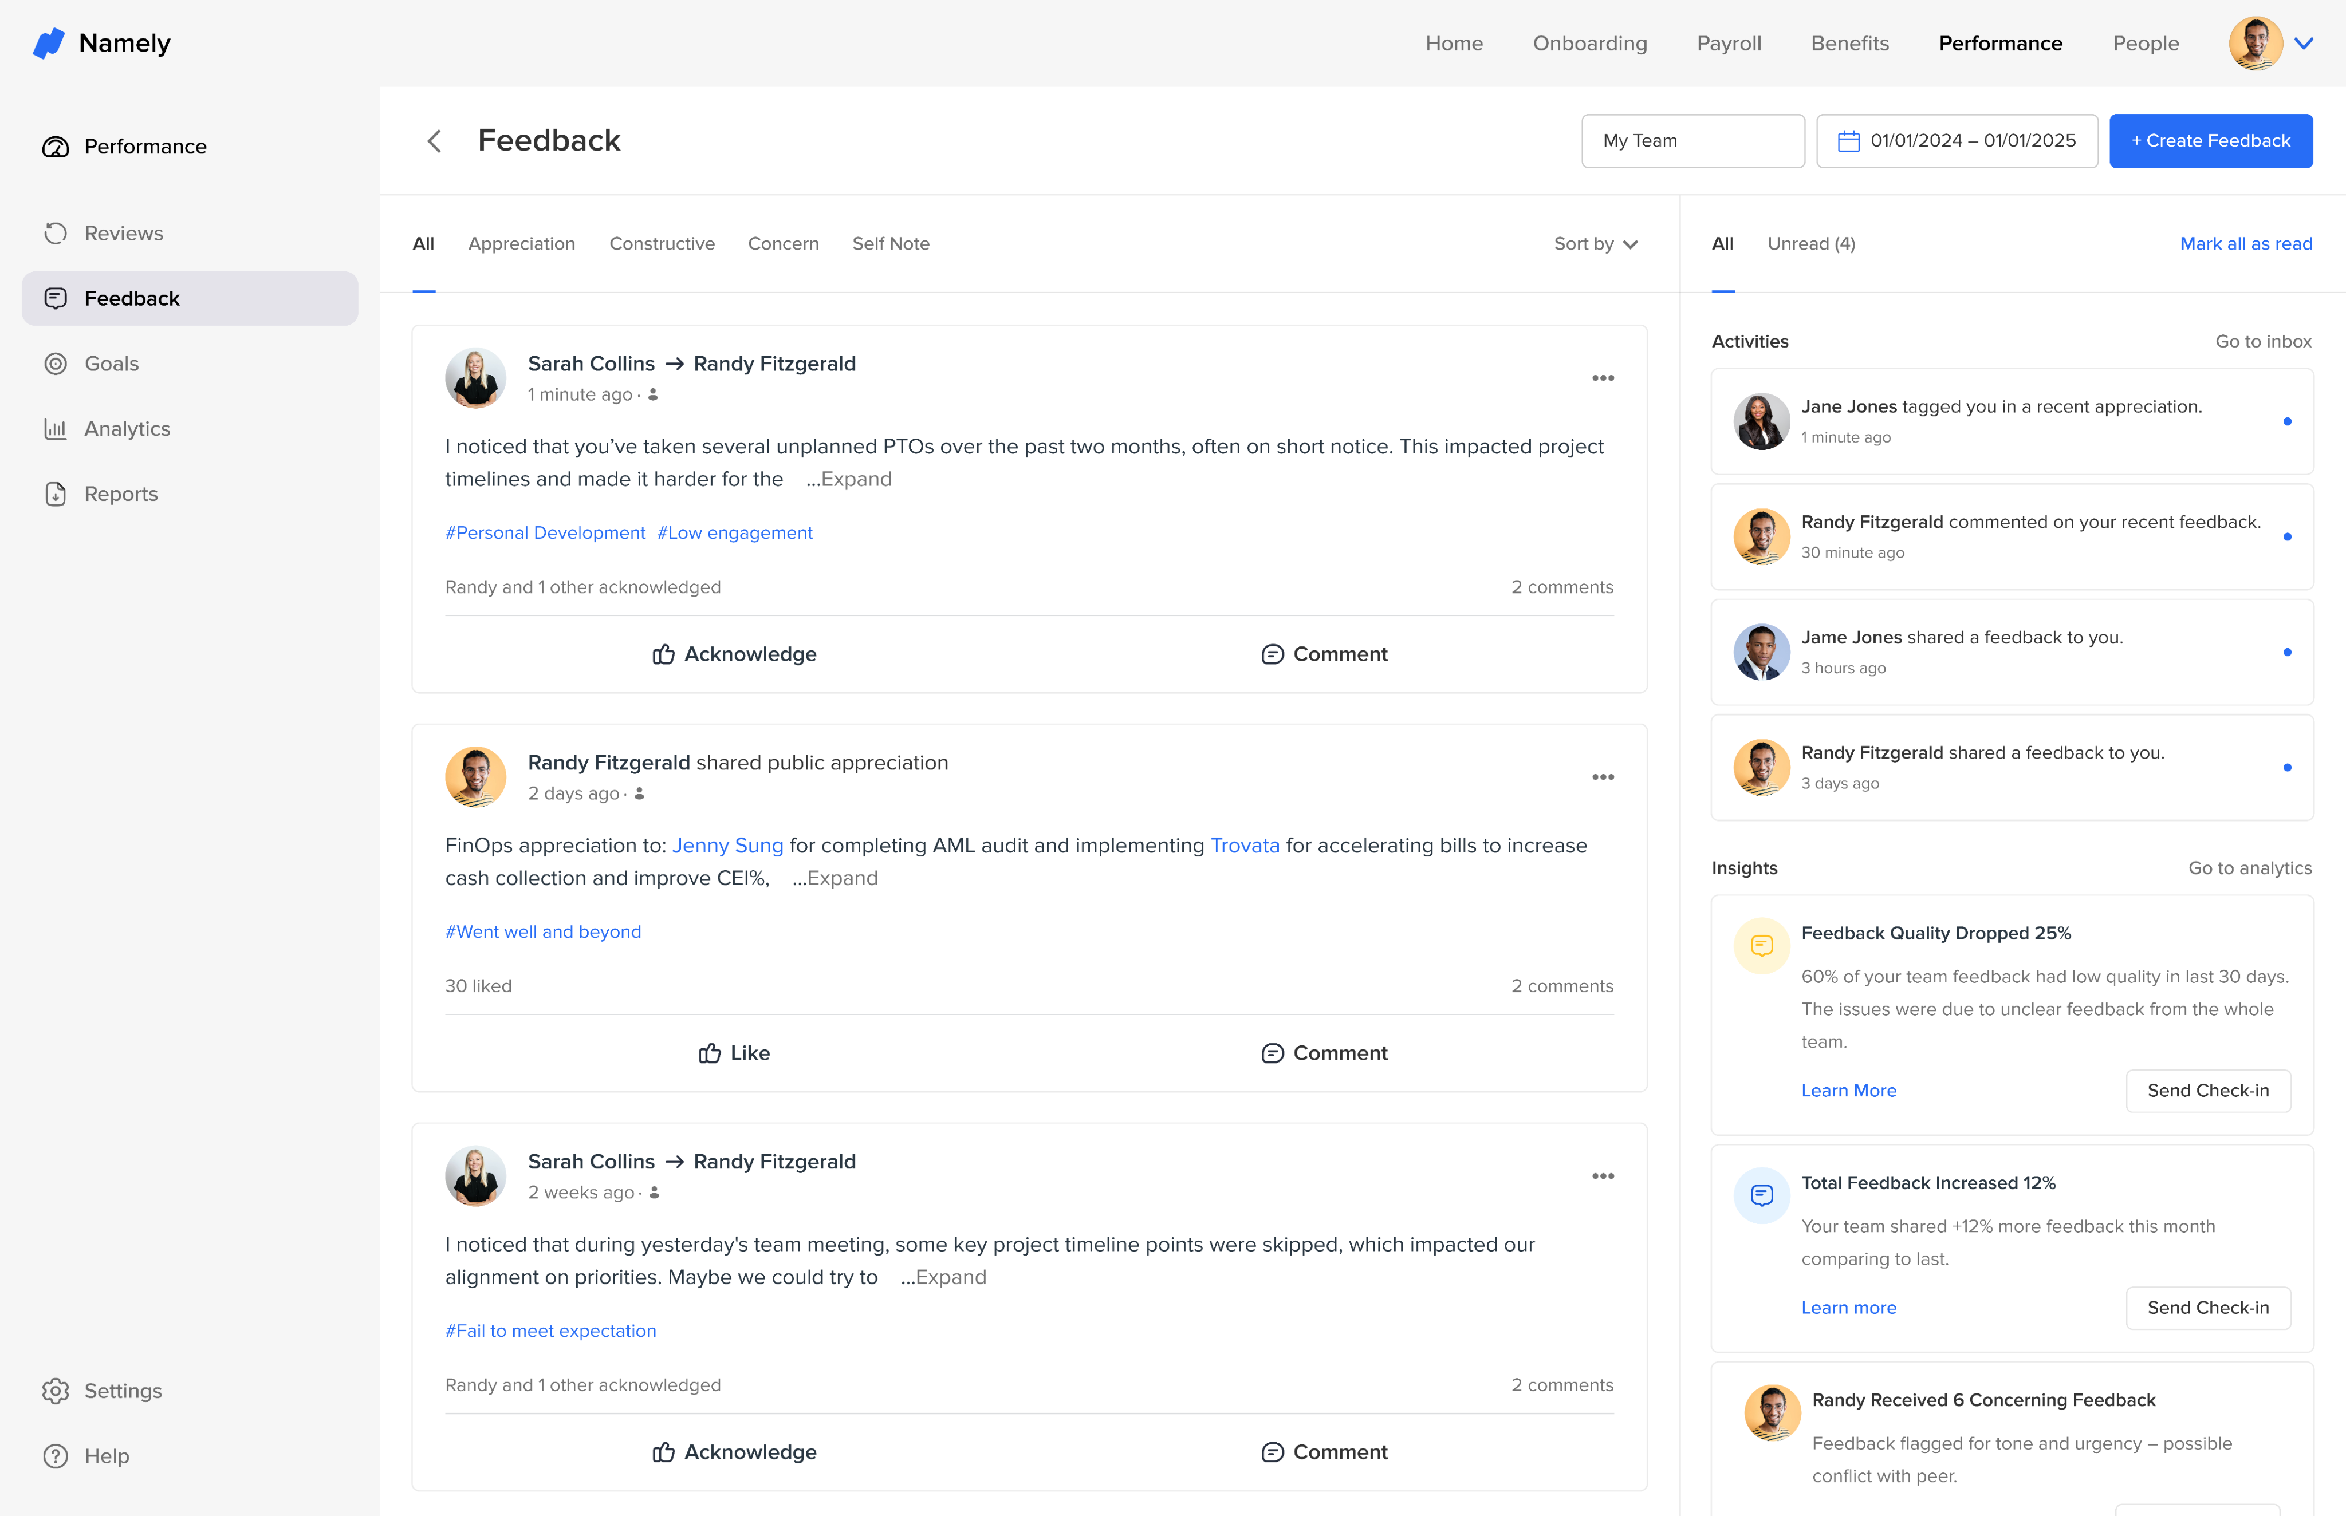Acknowledge the team meeting feedback post
Image resolution: width=2346 pixels, height=1516 pixels.
pyautogui.click(x=735, y=1451)
